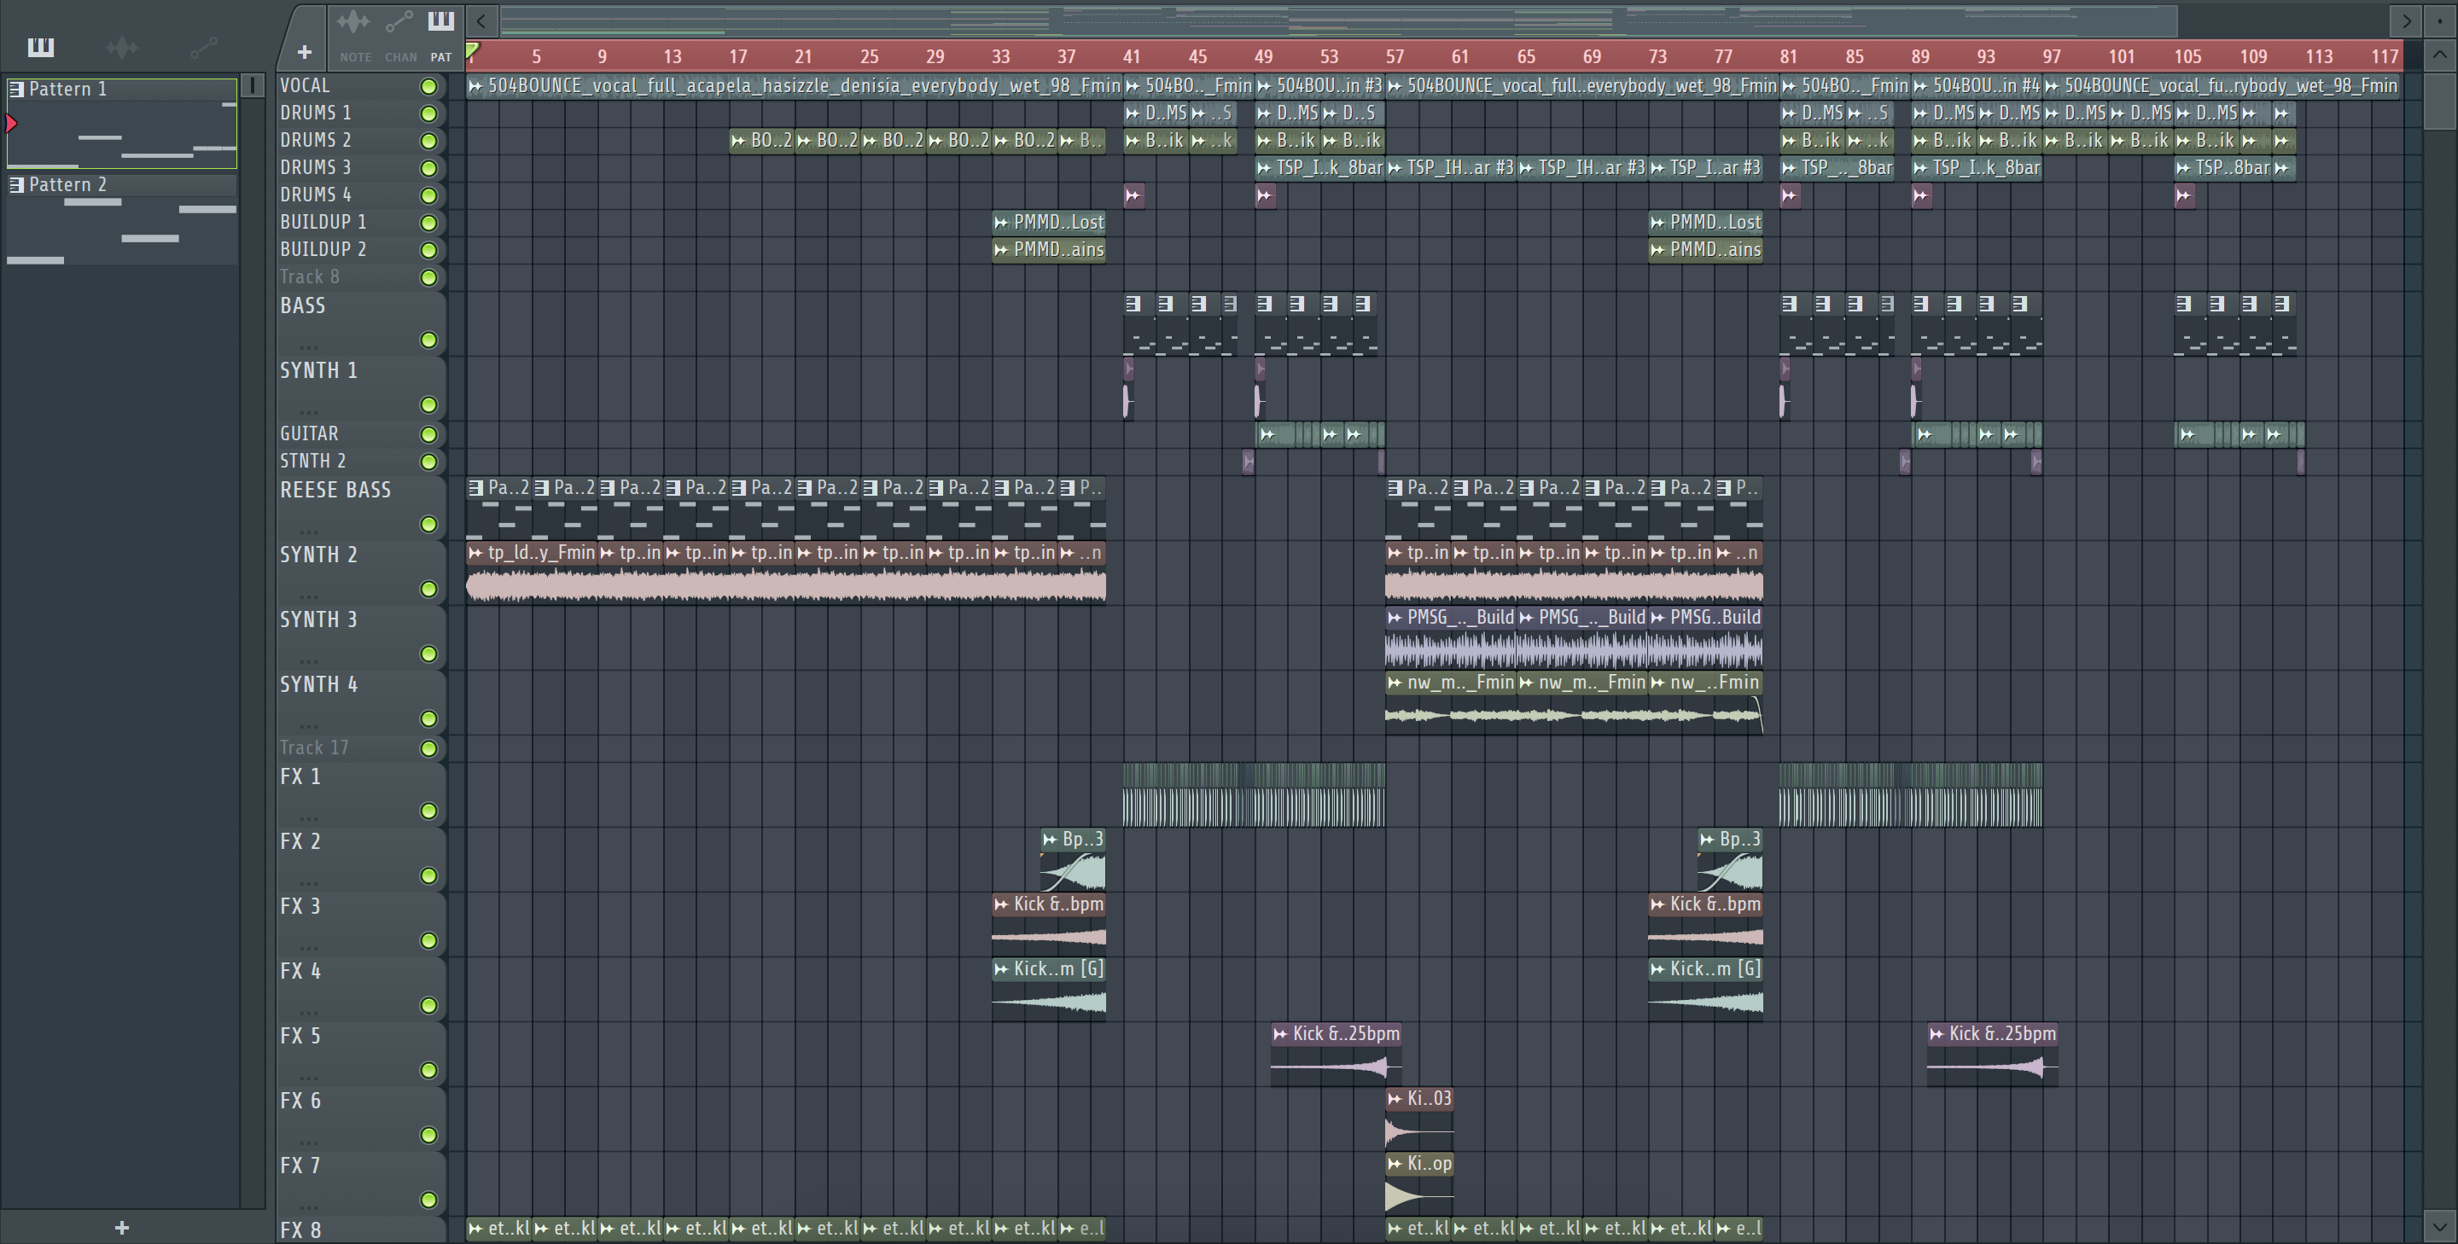Click bar 41 on the timeline ruler

tap(1132, 56)
